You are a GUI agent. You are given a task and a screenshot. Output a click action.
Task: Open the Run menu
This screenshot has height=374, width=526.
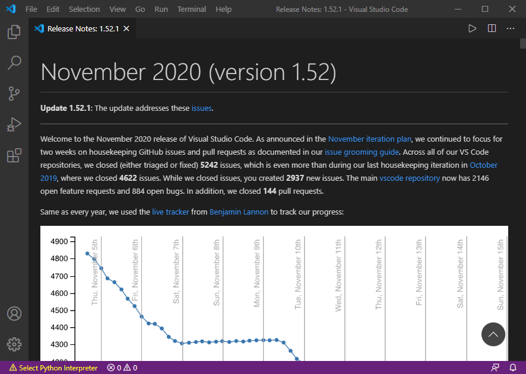161,9
